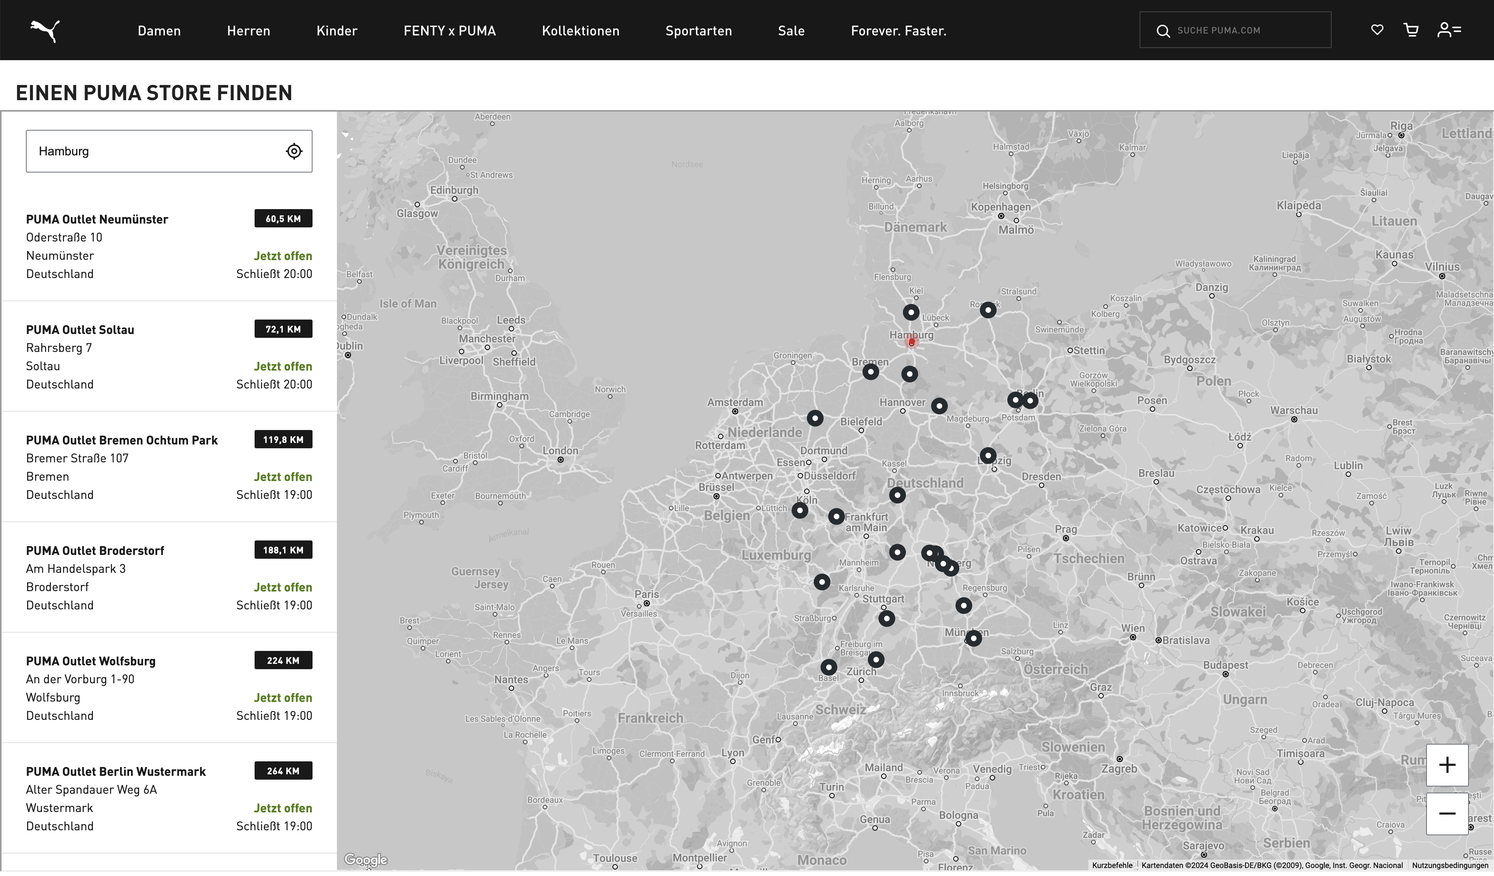Select right Berlin store marker

(1031, 401)
